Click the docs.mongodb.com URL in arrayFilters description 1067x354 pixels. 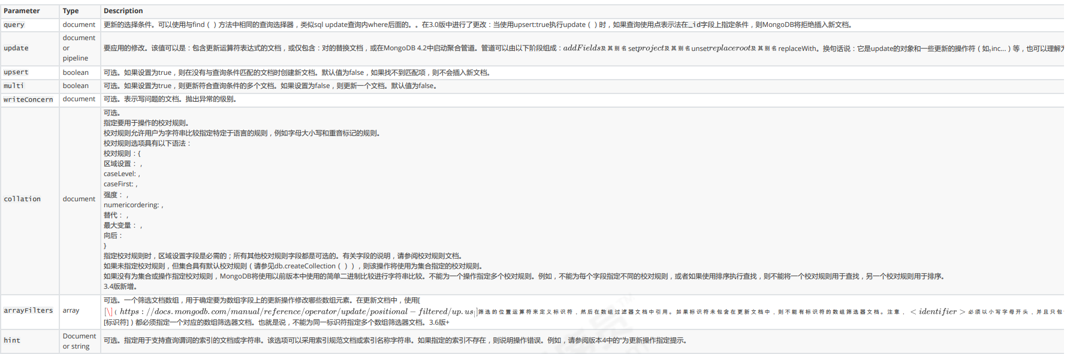click(297, 311)
